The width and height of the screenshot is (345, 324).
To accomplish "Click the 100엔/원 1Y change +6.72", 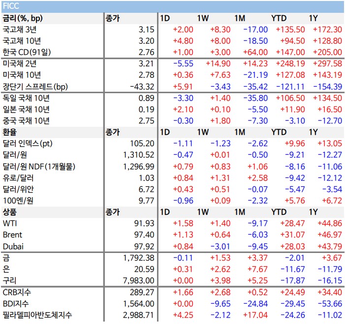I will pos(332,201).
